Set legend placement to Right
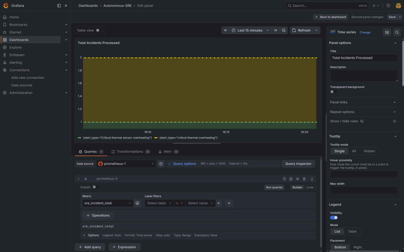Screen dimensions: 404x252 (357, 247)
